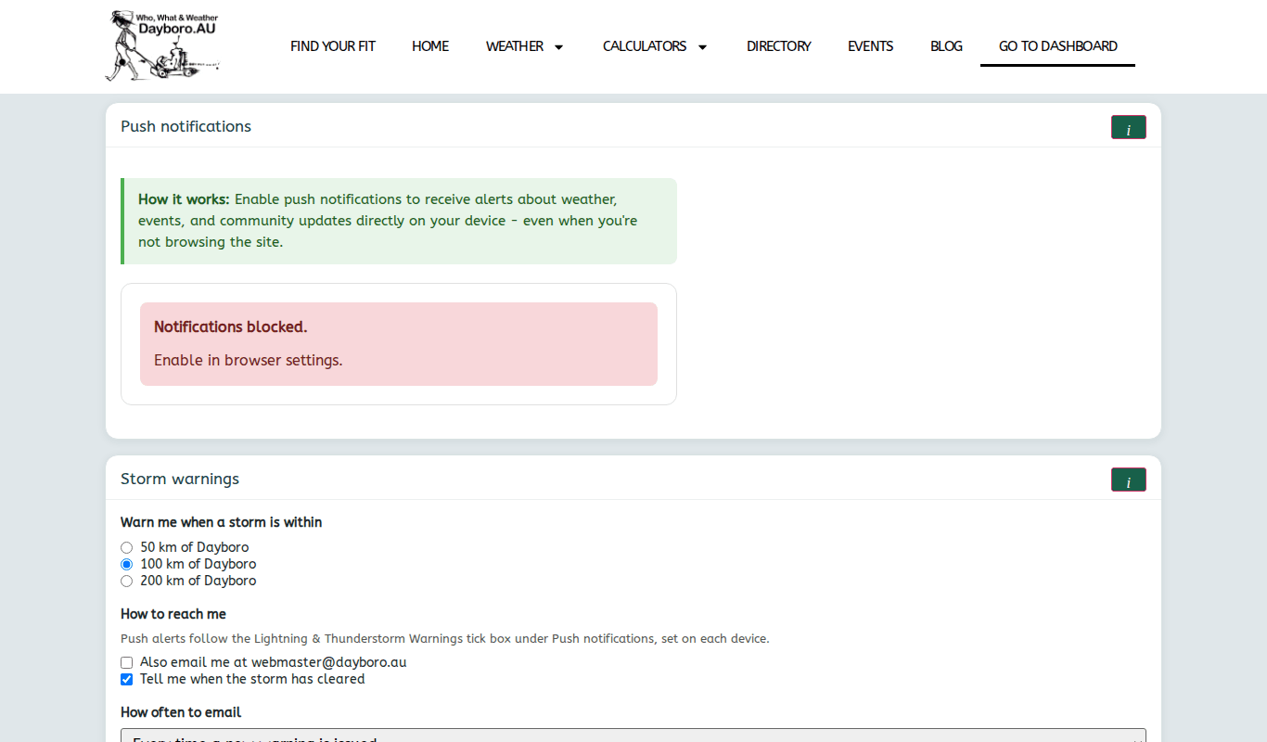Image resolution: width=1267 pixels, height=742 pixels.
Task: Click the How to reach me label
Action: (x=173, y=614)
